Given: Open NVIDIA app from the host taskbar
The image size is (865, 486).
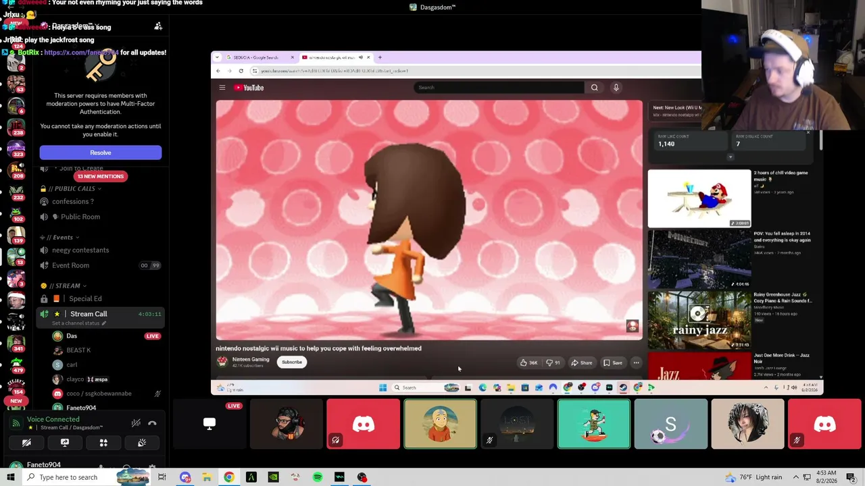Looking at the screenshot, I should 273,477.
